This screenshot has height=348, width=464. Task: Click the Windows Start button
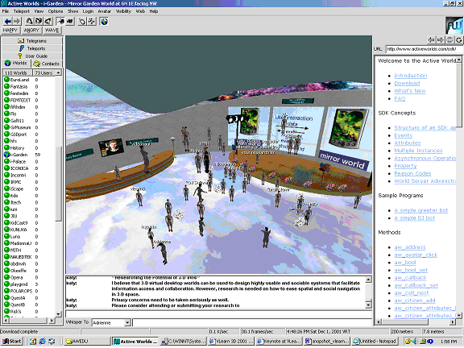[12, 342]
